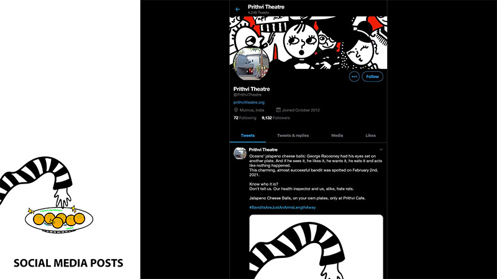Image resolution: width=497 pixels, height=279 pixels.
Task: Select the Tweets tab
Action: tap(247, 135)
